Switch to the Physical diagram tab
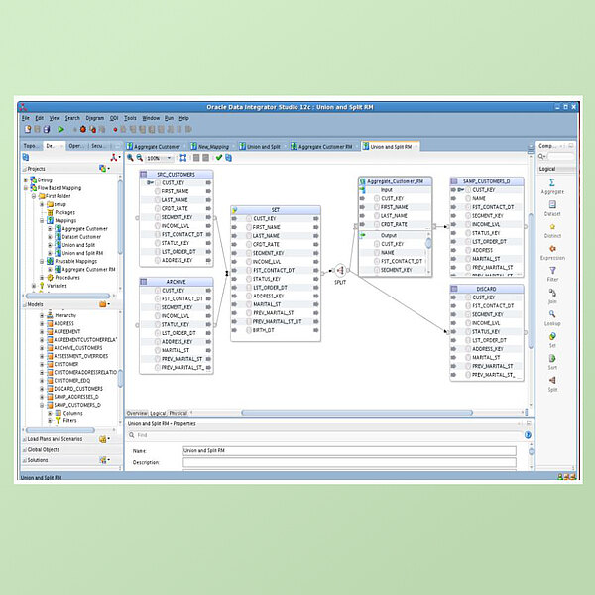The image size is (595, 595). 178,413
